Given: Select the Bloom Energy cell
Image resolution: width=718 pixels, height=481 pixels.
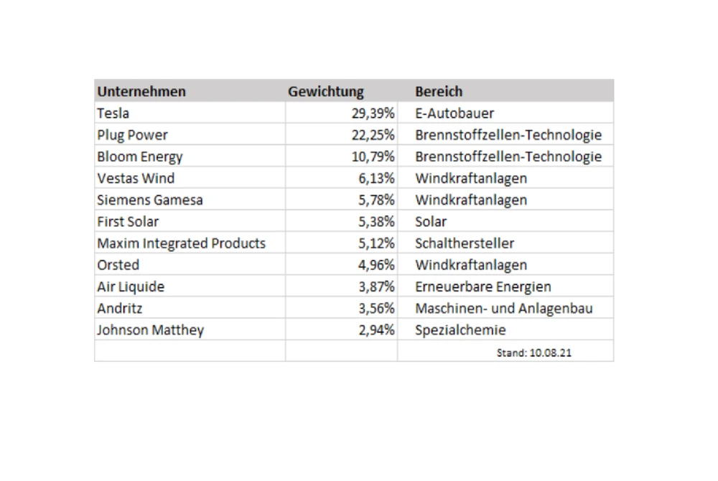Looking at the screenshot, I should pos(140,157).
